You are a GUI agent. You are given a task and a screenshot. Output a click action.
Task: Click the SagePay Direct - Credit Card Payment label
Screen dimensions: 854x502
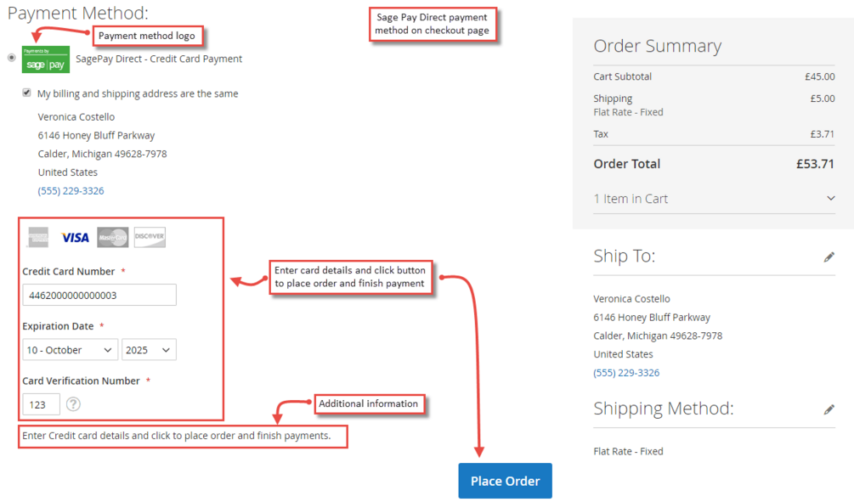[159, 59]
